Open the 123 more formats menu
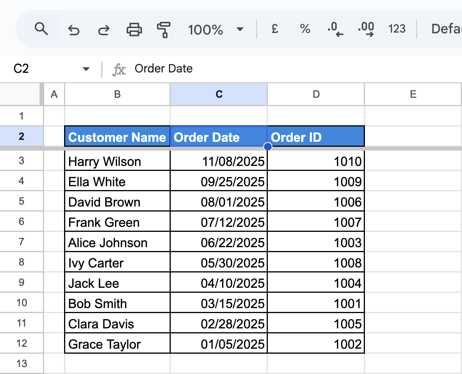 tap(397, 29)
